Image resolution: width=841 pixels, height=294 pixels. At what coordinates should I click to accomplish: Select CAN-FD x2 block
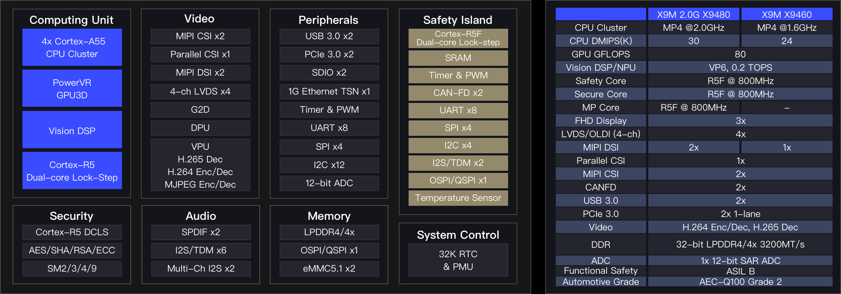point(458,93)
